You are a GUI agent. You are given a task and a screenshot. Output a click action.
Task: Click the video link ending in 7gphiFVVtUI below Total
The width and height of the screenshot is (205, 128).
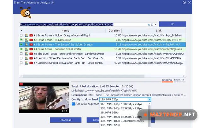point(107,90)
